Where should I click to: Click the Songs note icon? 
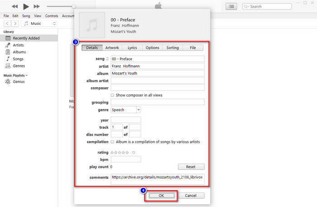click(8, 59)
